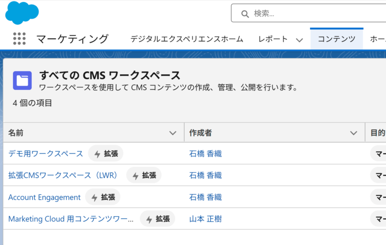Expand the レポート tab dropdown chevron
Image resolution: width=386 pixels, height=245 pixels.
tap(299, 40)
